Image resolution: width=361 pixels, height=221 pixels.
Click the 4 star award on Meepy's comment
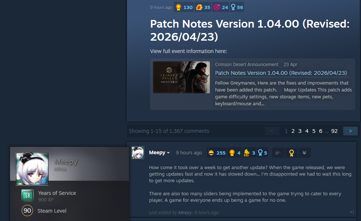[x=235, y=153]
